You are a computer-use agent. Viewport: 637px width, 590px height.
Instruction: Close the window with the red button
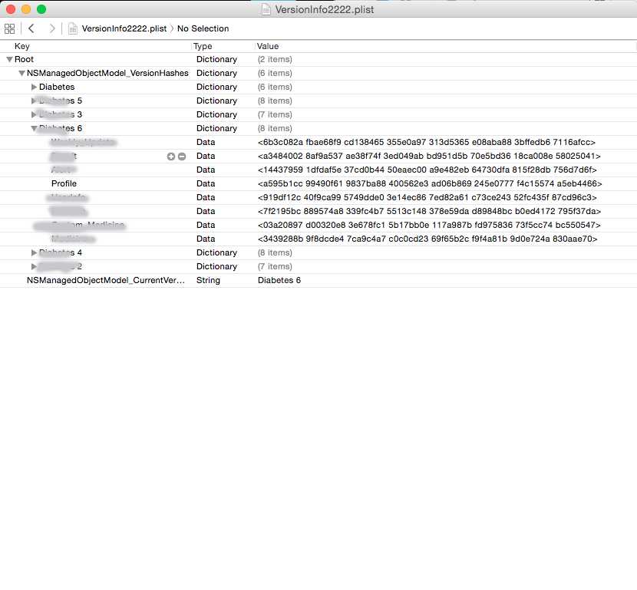11,9
